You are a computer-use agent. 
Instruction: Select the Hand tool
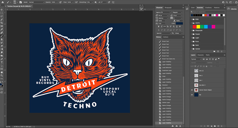click(2, 72)
